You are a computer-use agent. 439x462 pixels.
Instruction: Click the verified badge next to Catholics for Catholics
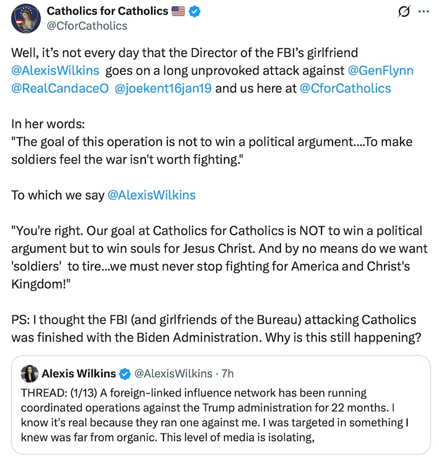pyautogui.click(x=194, y=10)
